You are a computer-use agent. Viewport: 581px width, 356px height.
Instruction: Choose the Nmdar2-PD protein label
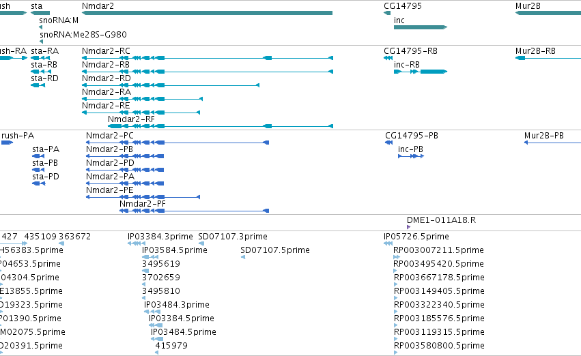110,163
